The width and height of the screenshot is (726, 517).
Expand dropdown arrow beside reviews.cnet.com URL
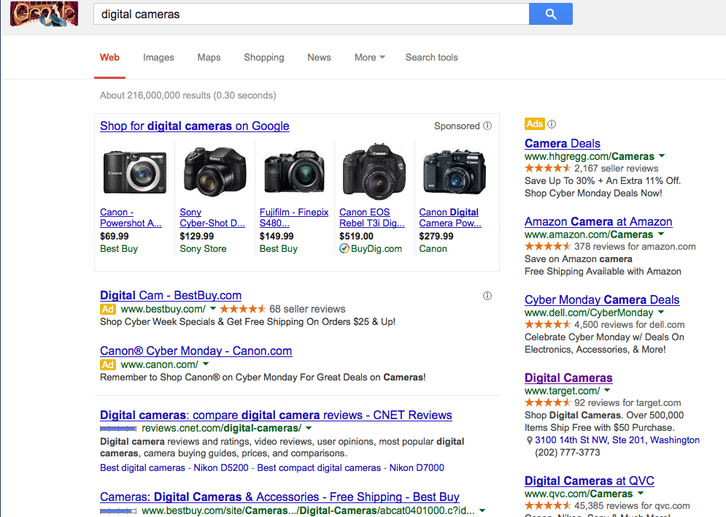[x=309, y=428]
